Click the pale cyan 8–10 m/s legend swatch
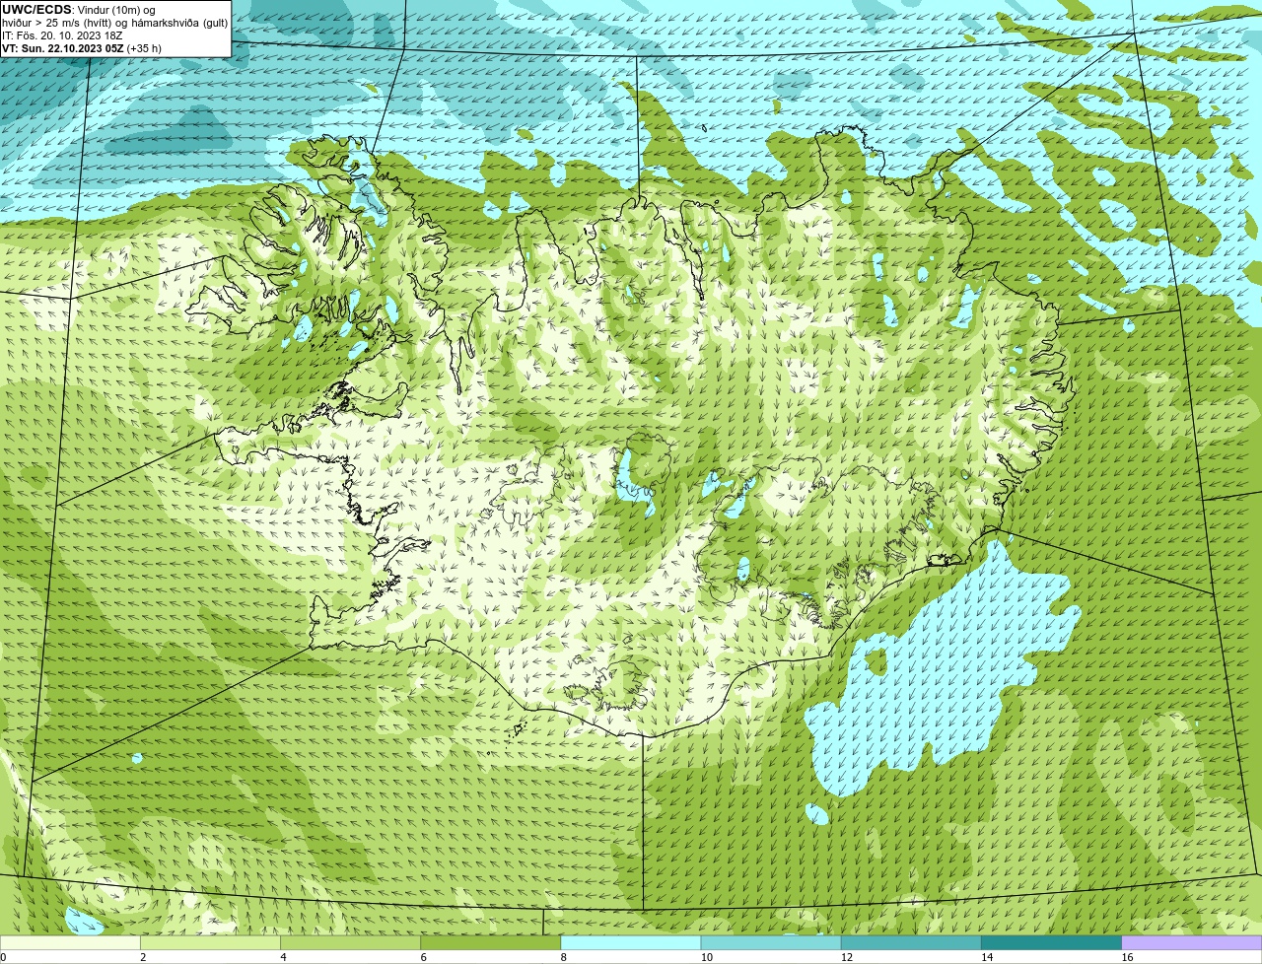Viewport: 1262px width, 964px height. click(631, 943)
